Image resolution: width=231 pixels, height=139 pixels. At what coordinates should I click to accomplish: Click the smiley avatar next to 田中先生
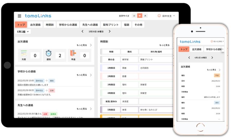pos(159,16)
